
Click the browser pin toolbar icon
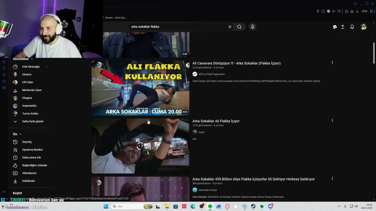318,11
